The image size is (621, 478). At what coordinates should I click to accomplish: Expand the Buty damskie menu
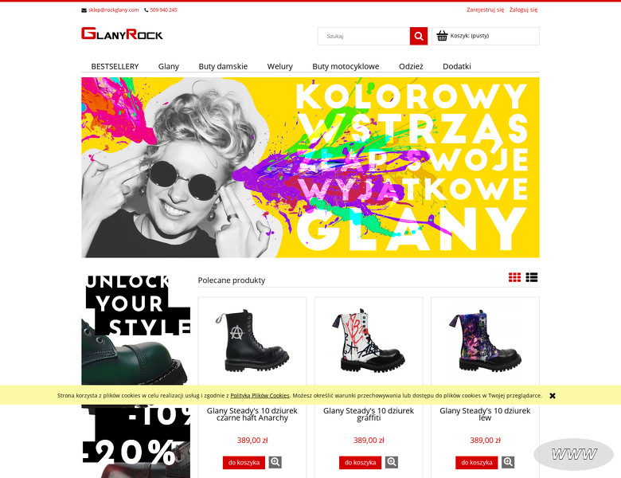(223, 67)
